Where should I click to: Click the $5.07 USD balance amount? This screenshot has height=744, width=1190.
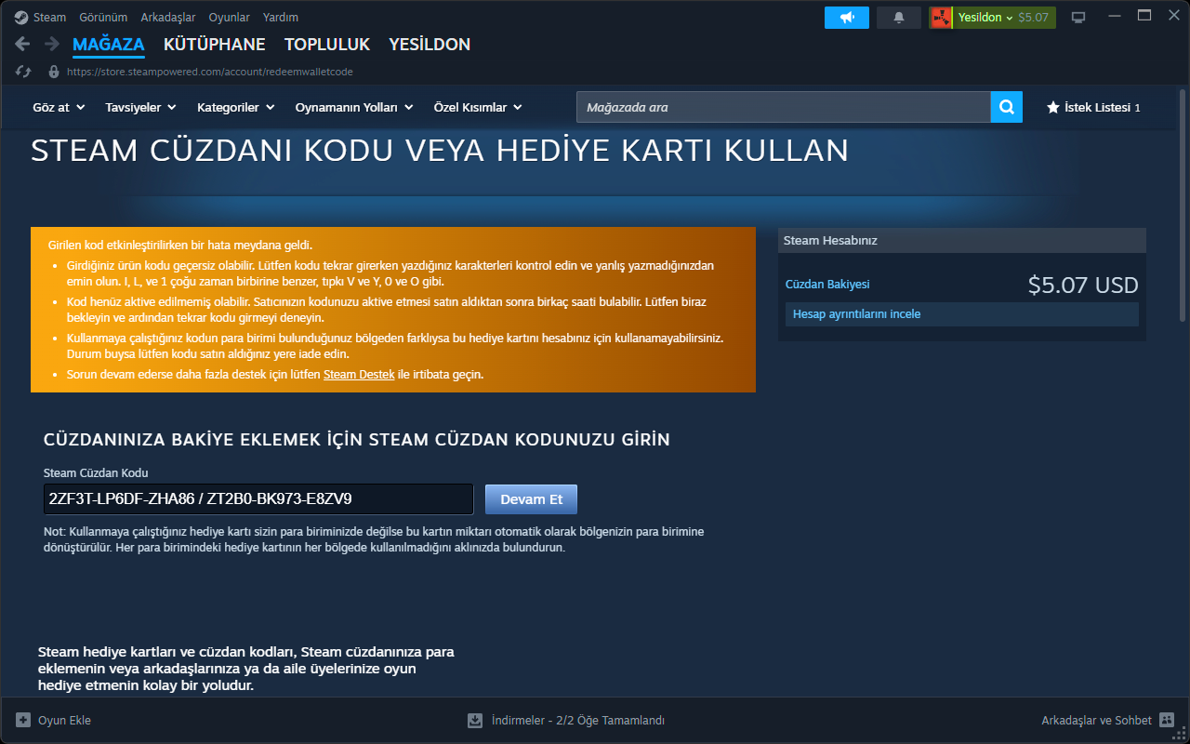click(1083, 285)
